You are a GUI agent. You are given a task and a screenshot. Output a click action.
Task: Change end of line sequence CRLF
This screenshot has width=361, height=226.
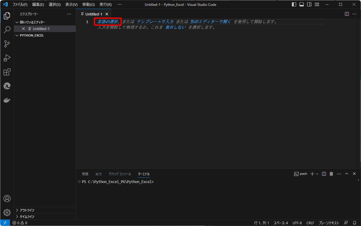pyautogui.click(x=310, y=223)
